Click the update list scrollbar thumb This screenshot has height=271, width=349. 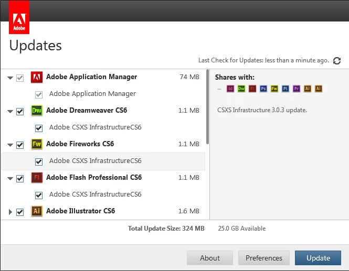pos(207,107)
